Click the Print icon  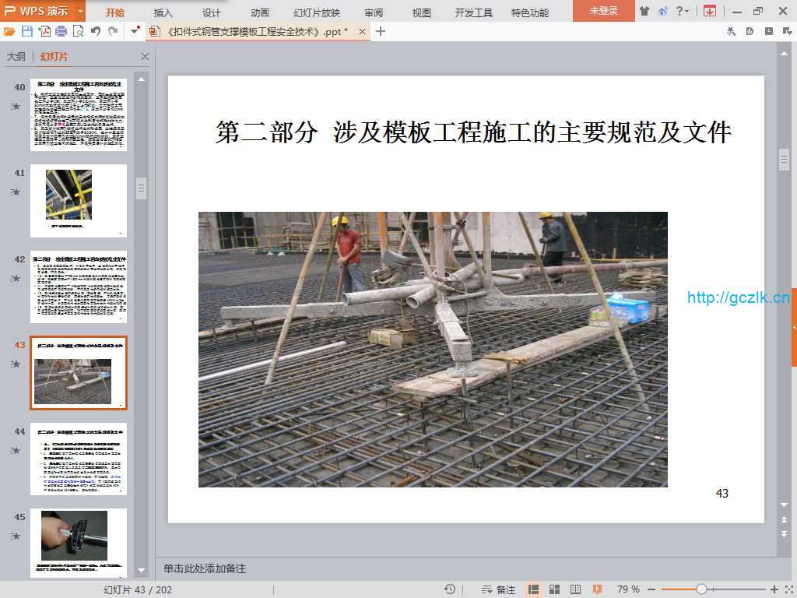coord(61,31)
